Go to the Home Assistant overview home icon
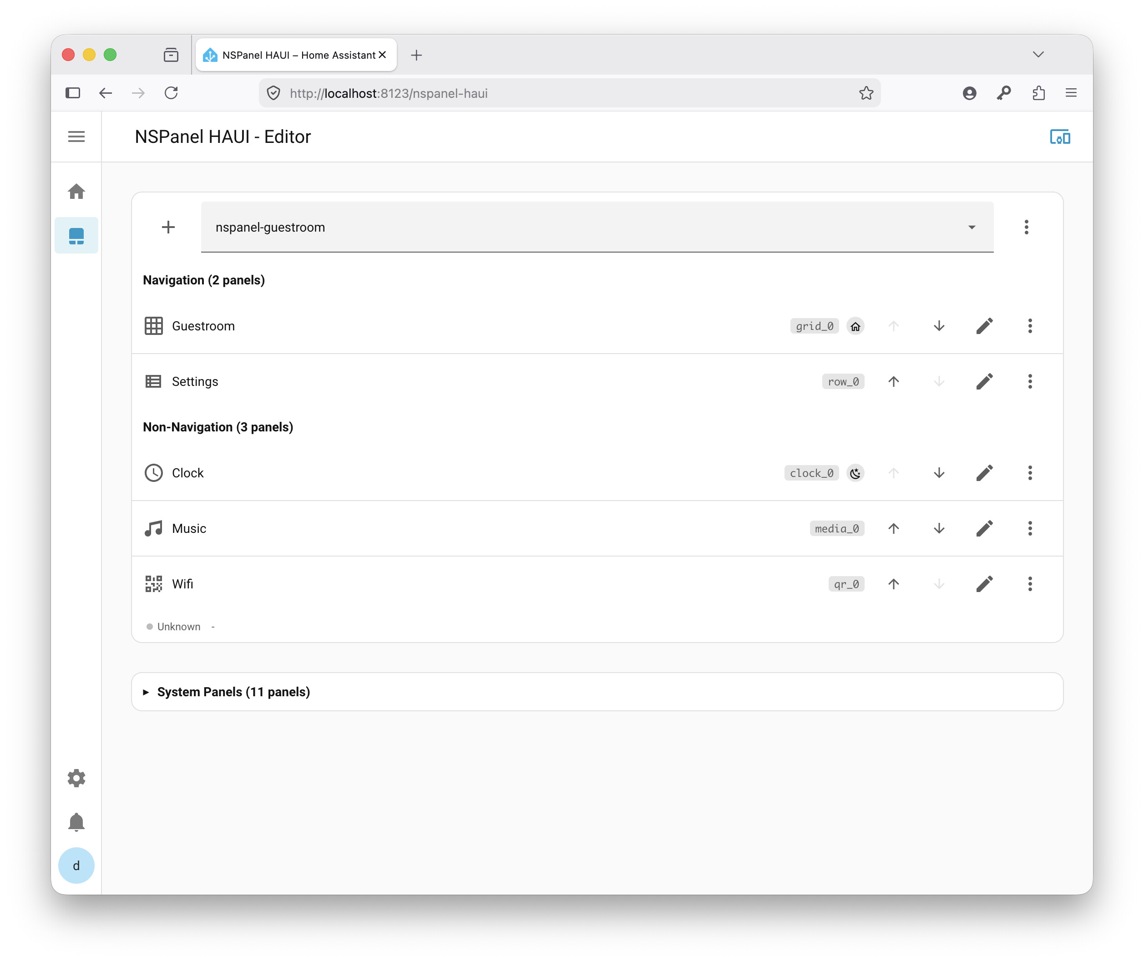The height and width of the screenshot is (962, 1144). coord(76,192)
